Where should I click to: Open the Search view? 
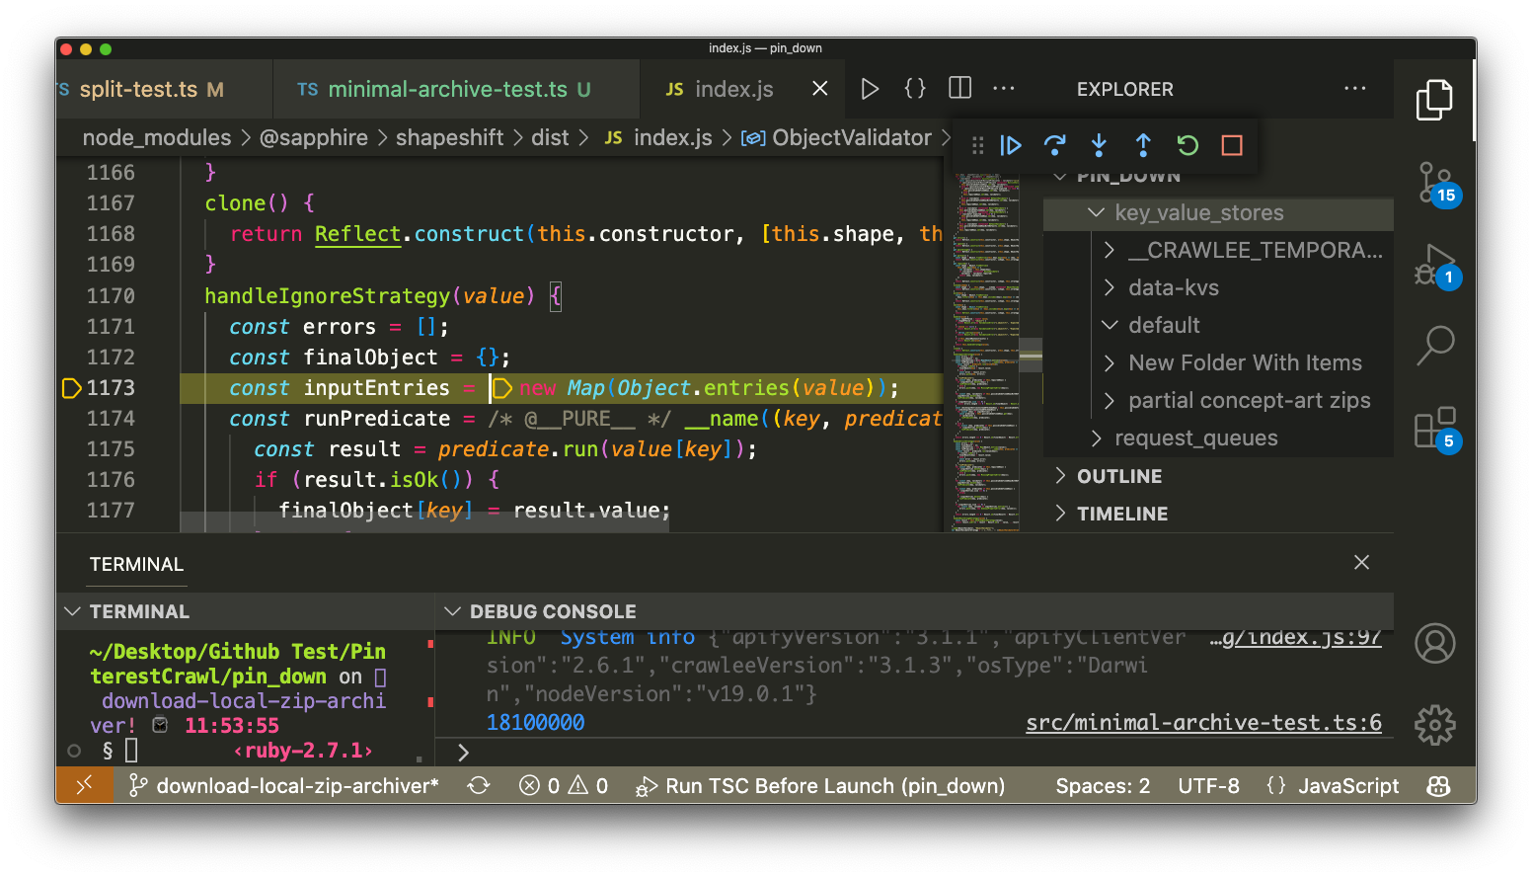(1434, 346)
